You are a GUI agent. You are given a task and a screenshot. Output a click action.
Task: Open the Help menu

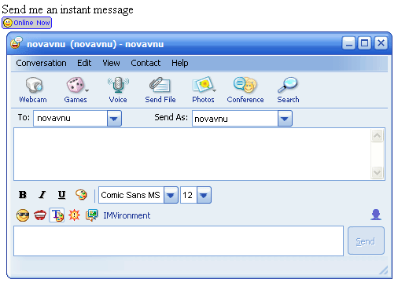180,63
